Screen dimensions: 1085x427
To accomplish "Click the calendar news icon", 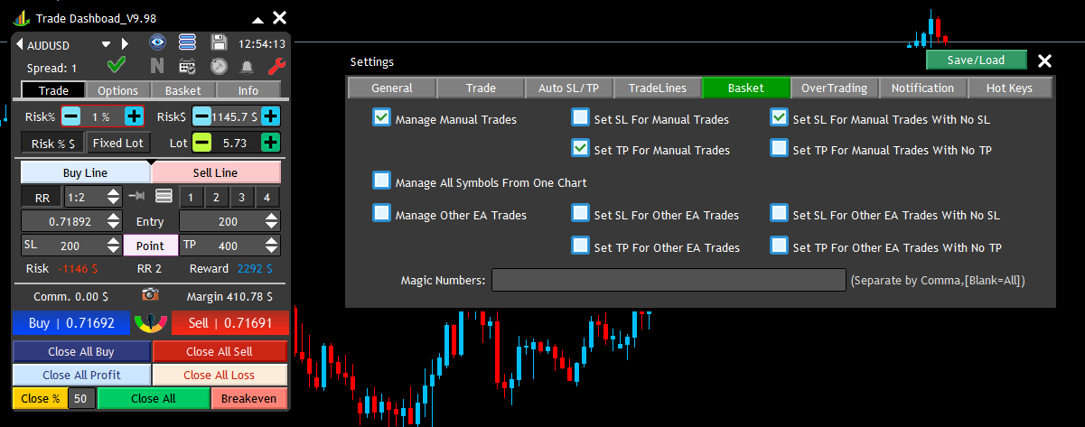I will (188, 66).
